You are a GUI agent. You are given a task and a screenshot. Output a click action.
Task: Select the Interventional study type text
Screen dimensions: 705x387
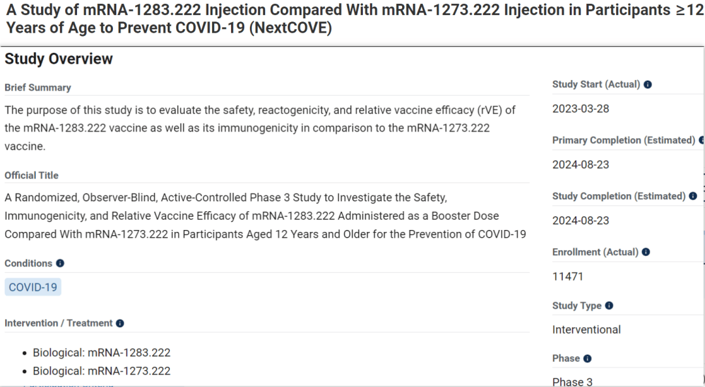tap(586, 330)
